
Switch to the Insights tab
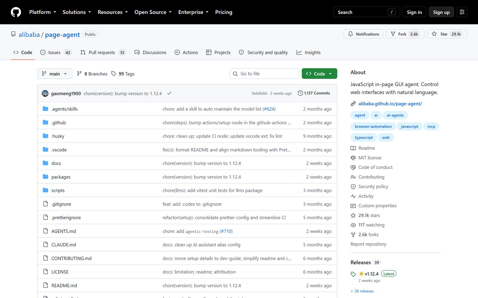[x=308, y=52]
